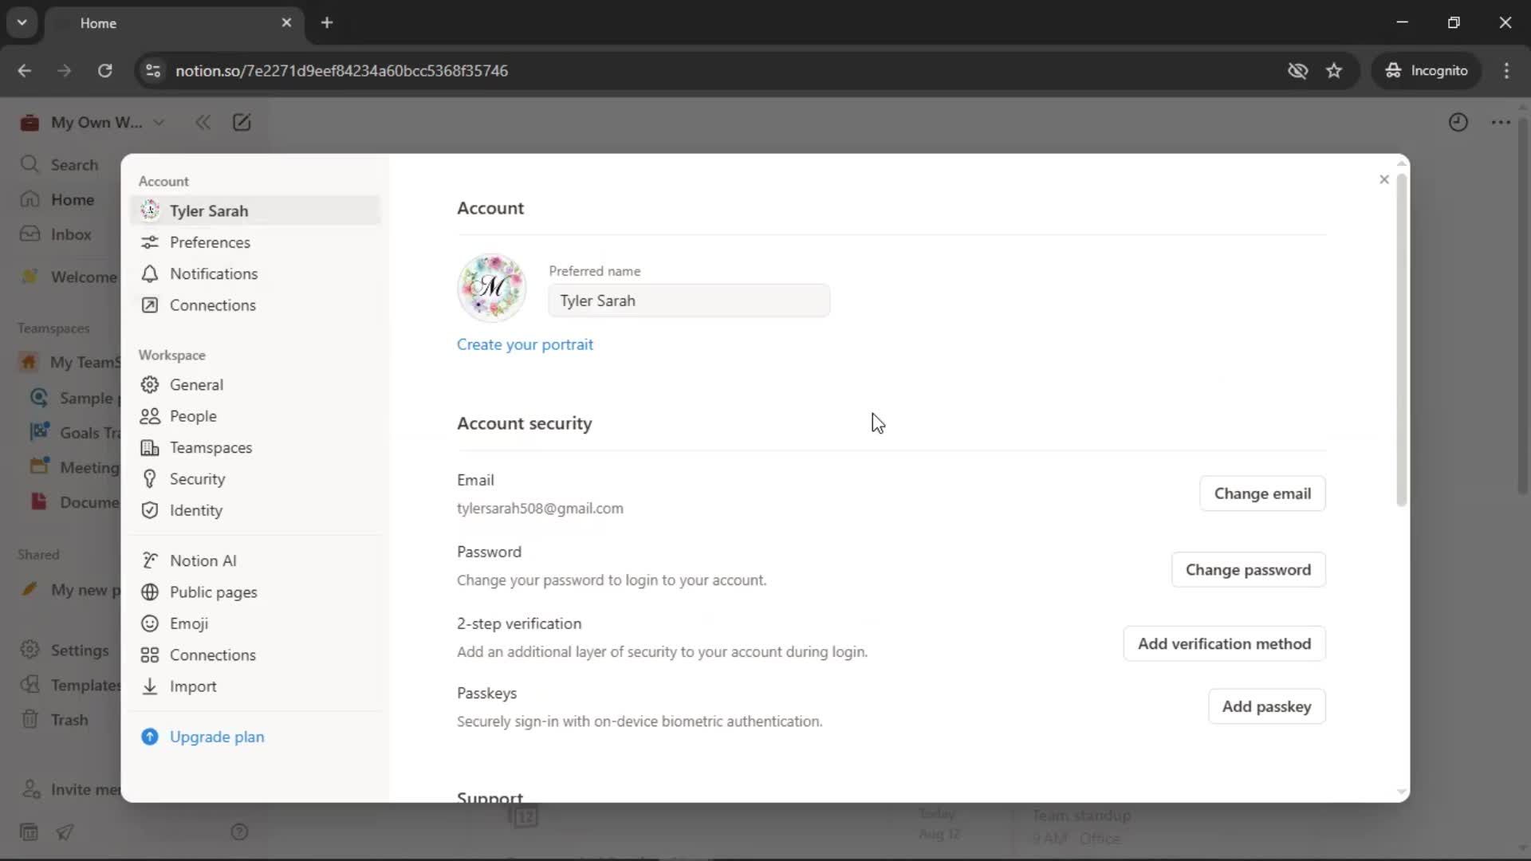Click the Teamspaces building icon
This screenshot has width=1531, height=861.
tap(150, 448)
